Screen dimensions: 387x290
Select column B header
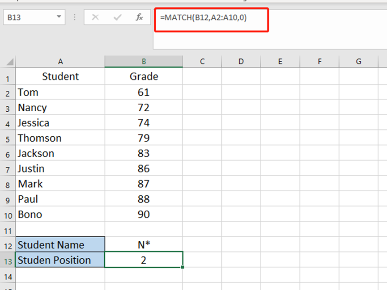click(x=144, y=62)
